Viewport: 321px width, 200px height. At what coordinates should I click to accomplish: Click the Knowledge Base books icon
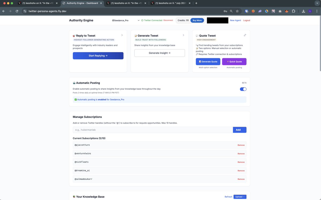[74, 197]
